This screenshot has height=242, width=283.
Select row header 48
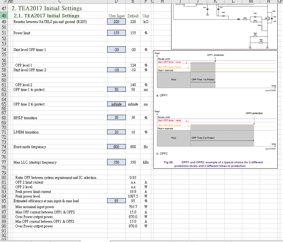[x=4, y=16]
